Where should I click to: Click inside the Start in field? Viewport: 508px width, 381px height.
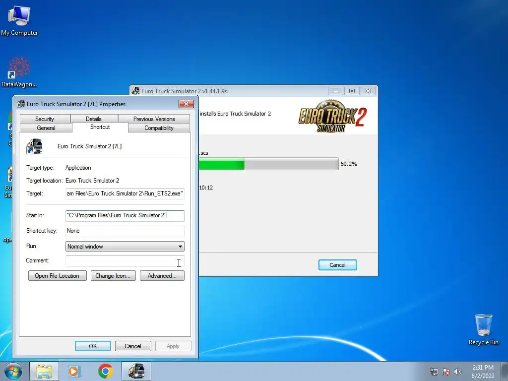(125, 215)
